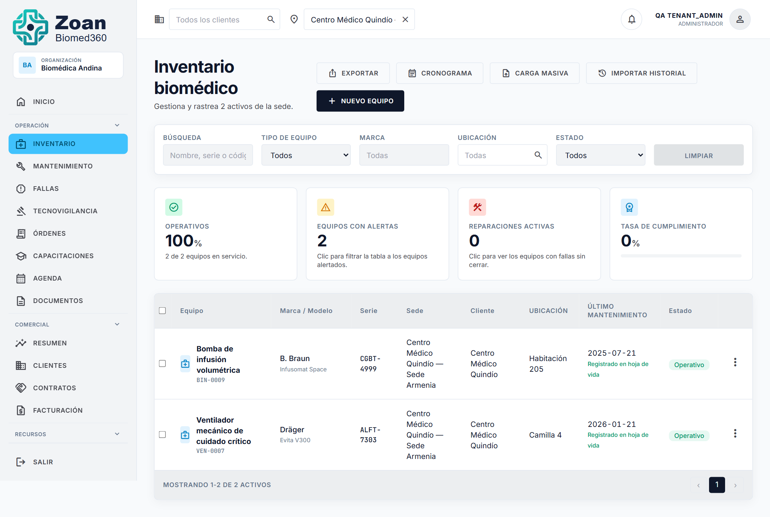This screenshot has height=517, width=770.
Task: Open the Marca filter field
Action: pos(404,155)
